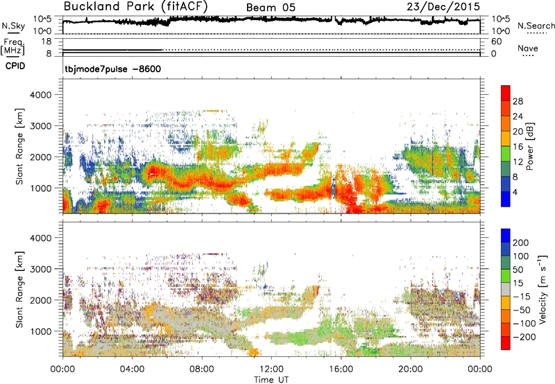Click the '16:00' time axis label

click(341, 369)
